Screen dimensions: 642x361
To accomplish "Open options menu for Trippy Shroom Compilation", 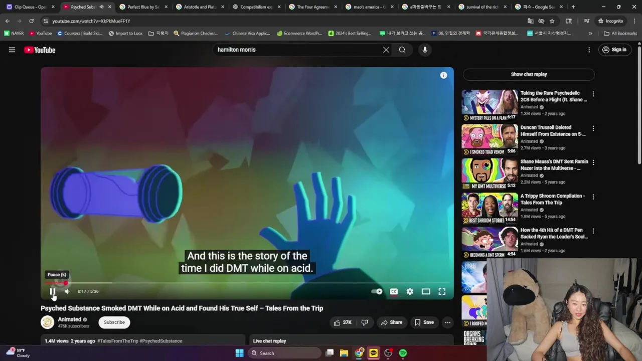I will [593, 197].
